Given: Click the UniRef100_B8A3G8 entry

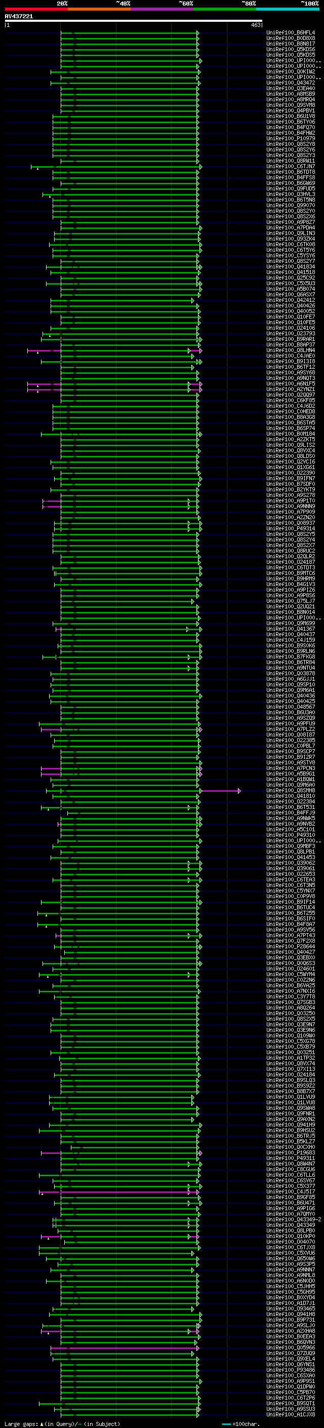Looking at the screenshot, I should click(x=291, y=417).
